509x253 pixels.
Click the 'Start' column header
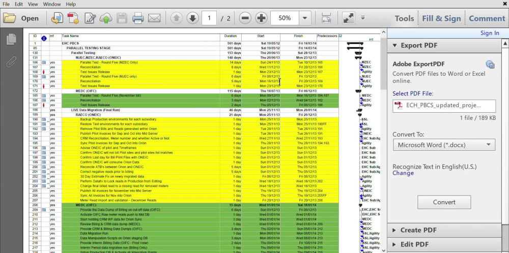(261, 36)
